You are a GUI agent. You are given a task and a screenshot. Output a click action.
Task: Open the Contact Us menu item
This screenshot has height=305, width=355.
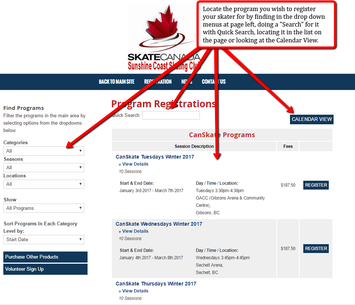pos(214,82)
